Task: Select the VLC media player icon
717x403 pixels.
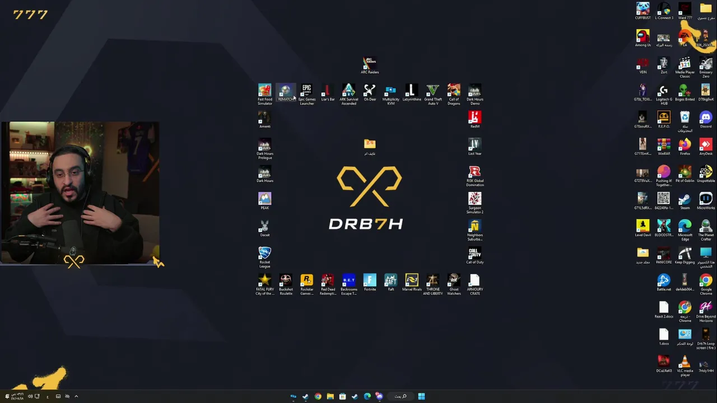Action: pyautogui.click(x=685, y=366)
